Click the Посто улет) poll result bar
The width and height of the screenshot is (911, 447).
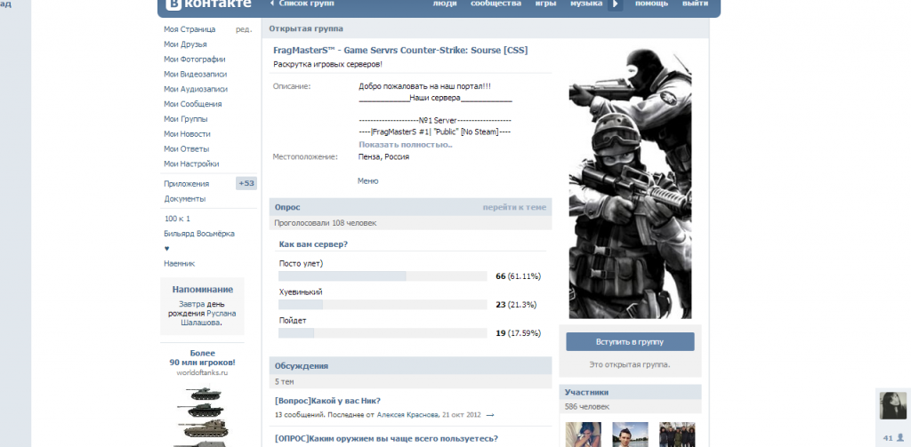coord(383,276)
